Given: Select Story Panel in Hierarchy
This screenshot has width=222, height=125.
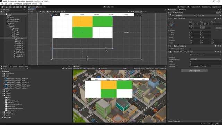Looking at the screenshot, I should 19,51.
